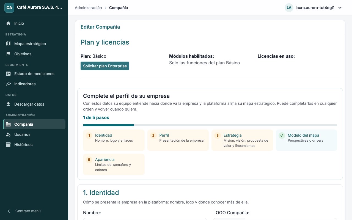Click "Solo las funciones del plan Básico" text
Viewport: 352px width, 220px height.
pyautogui.click(x=204, y=63)
